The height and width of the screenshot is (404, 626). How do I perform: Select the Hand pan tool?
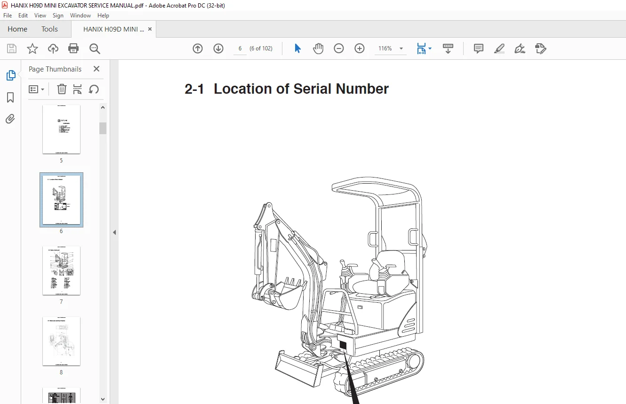point(318,48)
